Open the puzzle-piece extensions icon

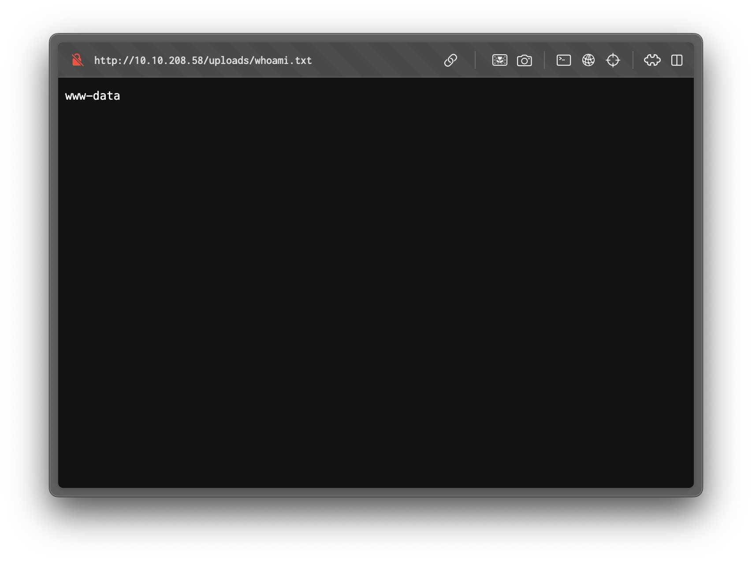tap(652, 60)
